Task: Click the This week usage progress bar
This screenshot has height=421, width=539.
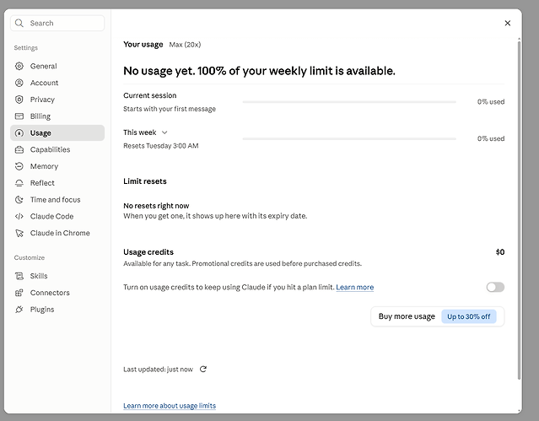Action: tap(349, 138)
